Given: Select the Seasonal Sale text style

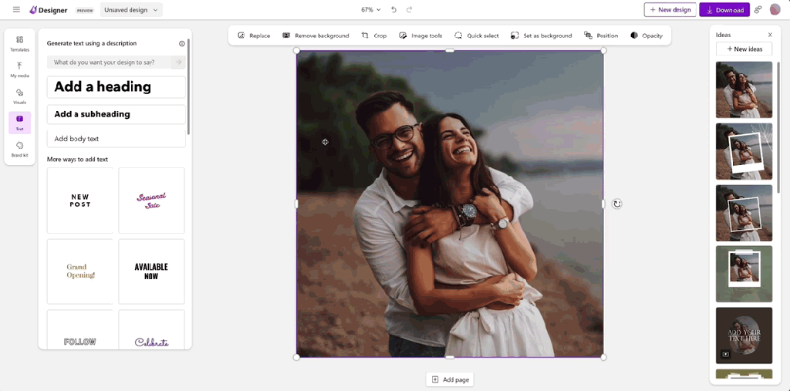Looking at the screenshot, I should [x=151, y=201].
